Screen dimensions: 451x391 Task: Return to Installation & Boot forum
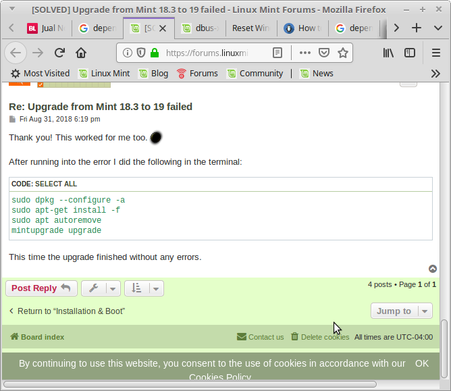pos(68,311)
